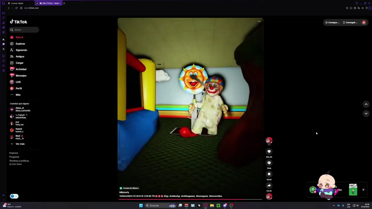Click the #robloxgames hashtag
Image resolution: width=372 pixels, height=209 pixels.
pyautogui.click(x=188, y=196)
